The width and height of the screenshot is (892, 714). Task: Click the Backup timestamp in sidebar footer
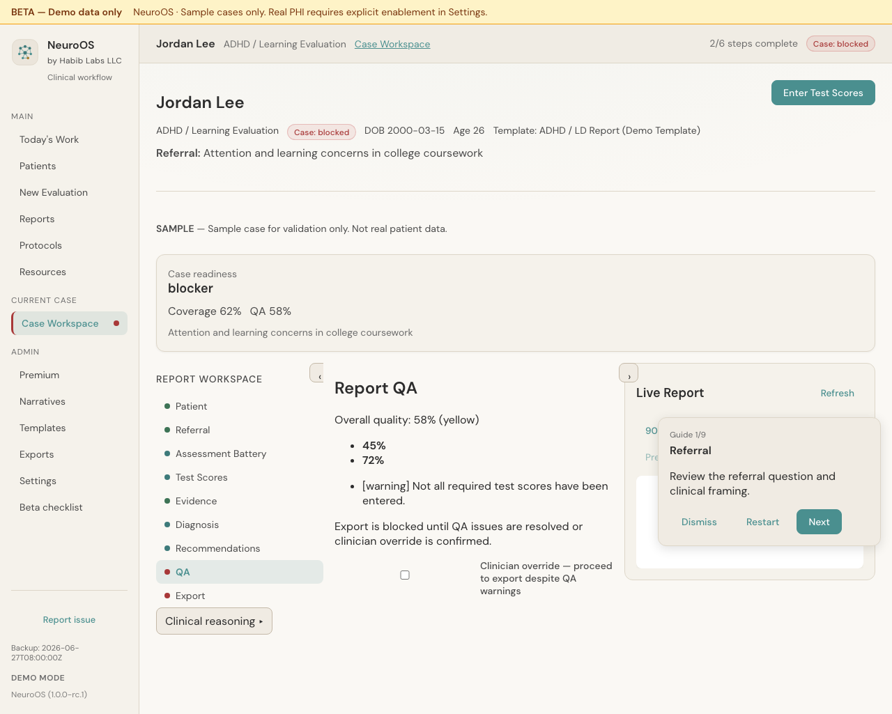pos(45,653)
